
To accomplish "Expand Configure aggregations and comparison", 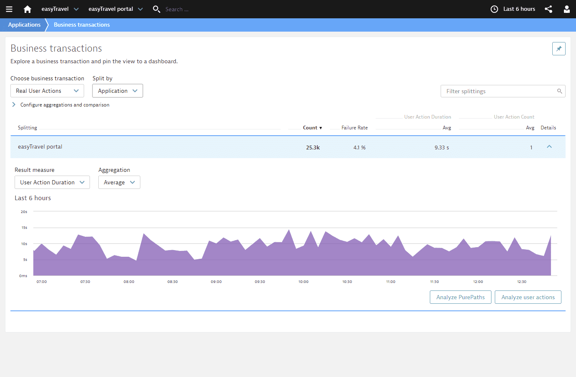I will pyautogui.click(x=61, y=105).
